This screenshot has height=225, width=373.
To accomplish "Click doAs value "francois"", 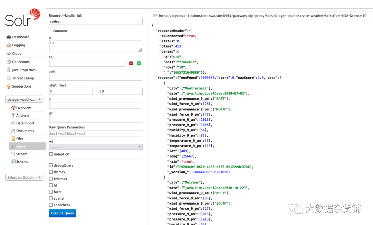I will click(187, 62).
